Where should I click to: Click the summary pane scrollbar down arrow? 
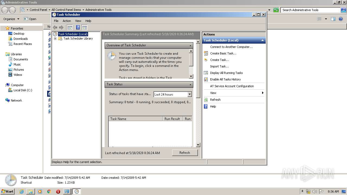198,145
